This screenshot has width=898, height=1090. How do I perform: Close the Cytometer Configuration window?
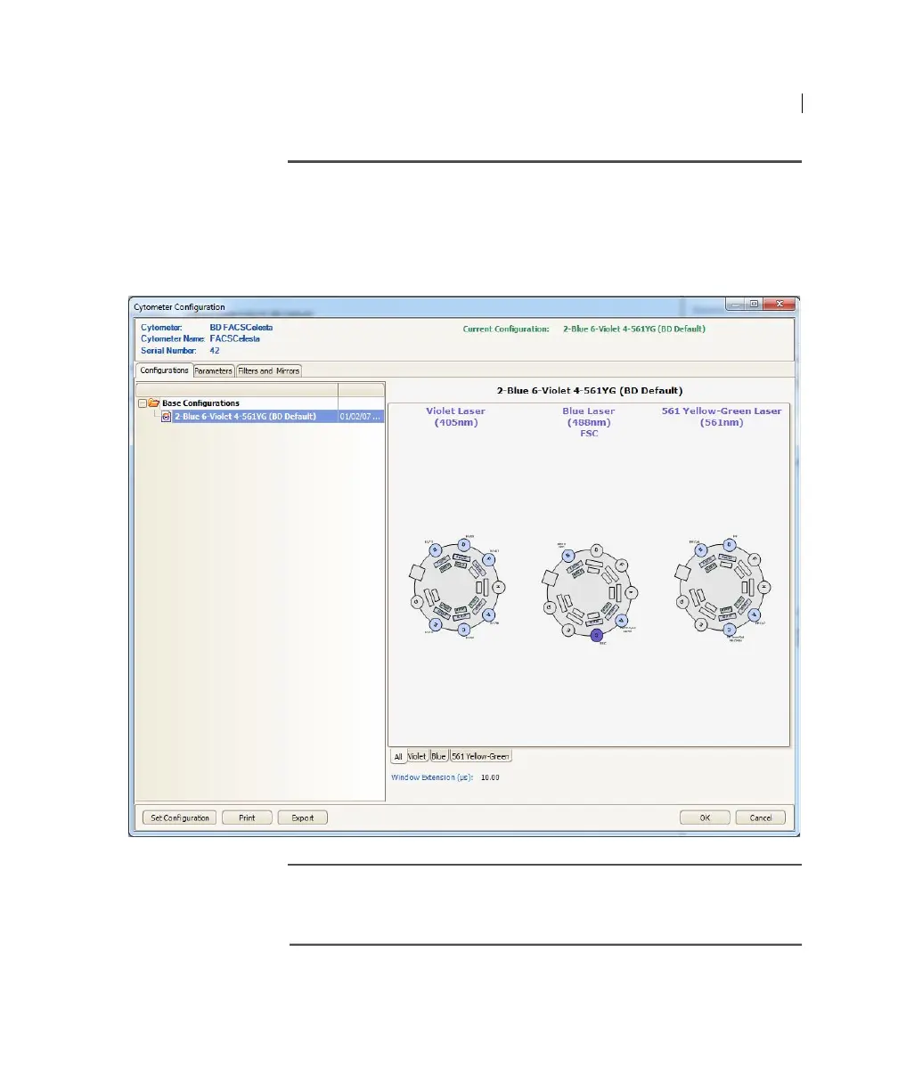click(778, 304)
